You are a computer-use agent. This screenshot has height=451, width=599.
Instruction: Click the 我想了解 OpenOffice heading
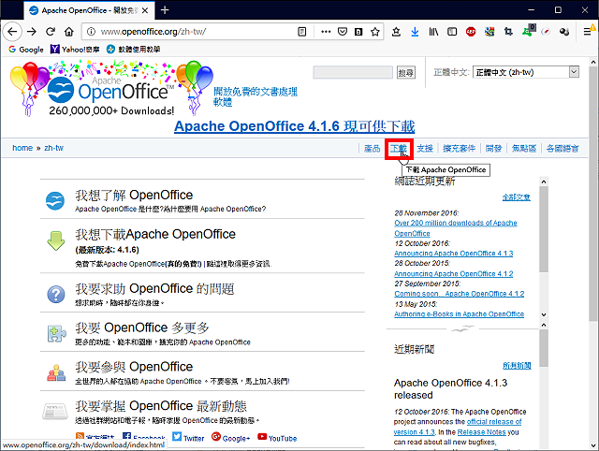(x=134, y=196)
